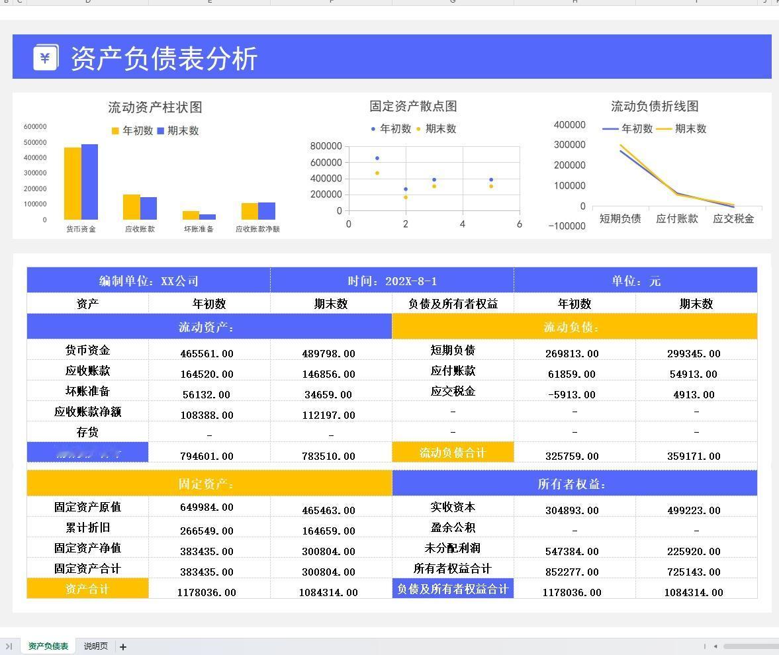Screen dimensions: 779x655
Task: Select the cell with value 489798.00
Action: pos(331,350)
